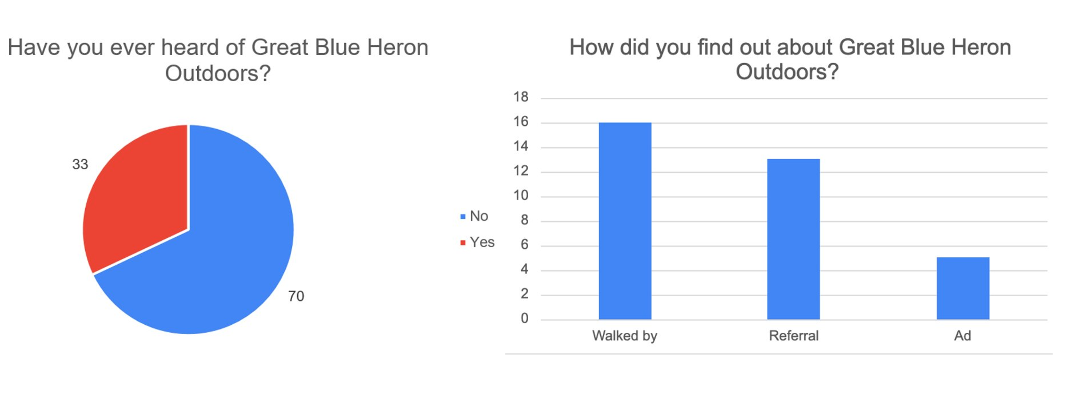Viewport: 1079px width, 406px height.
Task: Select the No legend text
Action: [479, 216]
